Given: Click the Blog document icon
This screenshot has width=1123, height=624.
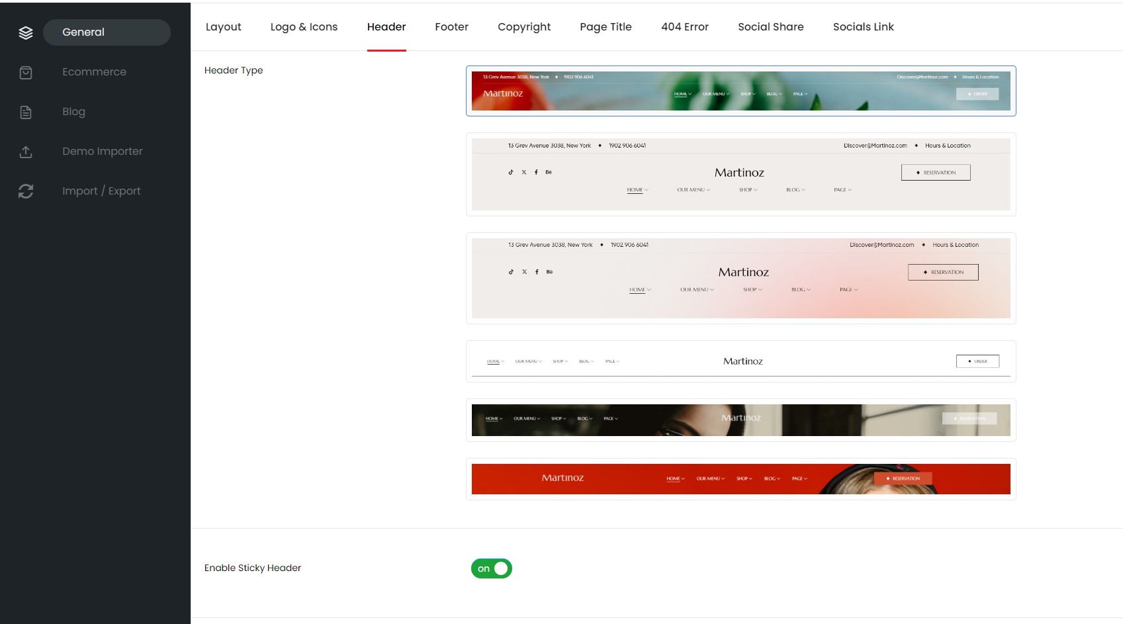Looking at the screenshot, I should 26,112.
